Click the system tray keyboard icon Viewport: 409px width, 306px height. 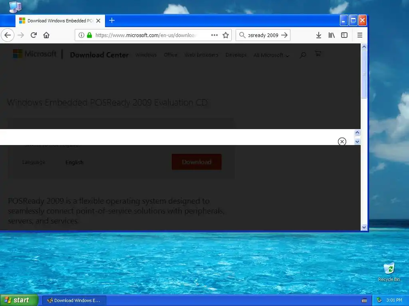click(x=364, y=300)
